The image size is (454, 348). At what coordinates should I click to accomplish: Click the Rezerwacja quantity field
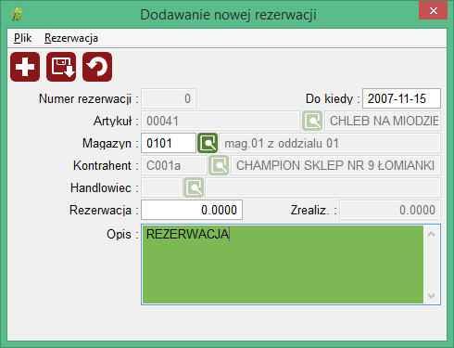coord(192,210)
